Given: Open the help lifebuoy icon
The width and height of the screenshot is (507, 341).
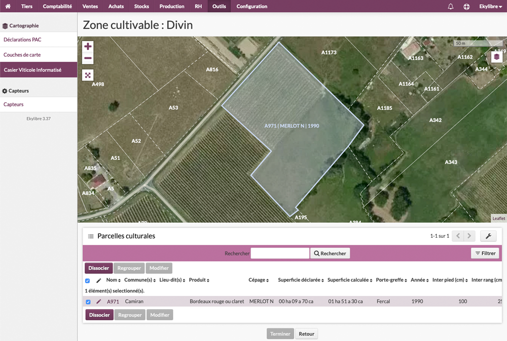Looking at the screenshot, I should pyautogui.click(x=466, y=7).
